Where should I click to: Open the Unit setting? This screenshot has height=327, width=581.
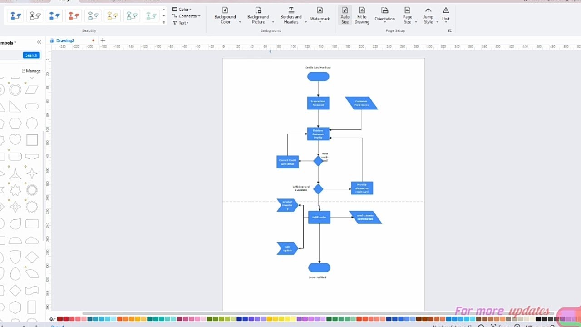(446, 15)
